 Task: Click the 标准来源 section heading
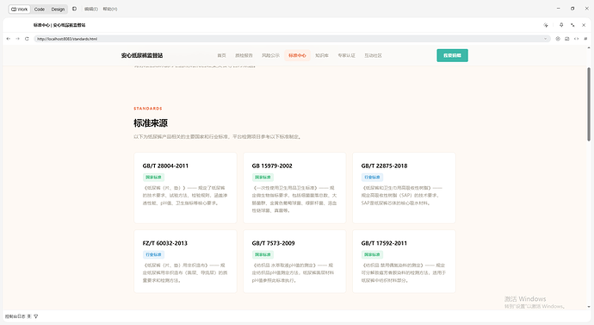[x=151, y=123]
